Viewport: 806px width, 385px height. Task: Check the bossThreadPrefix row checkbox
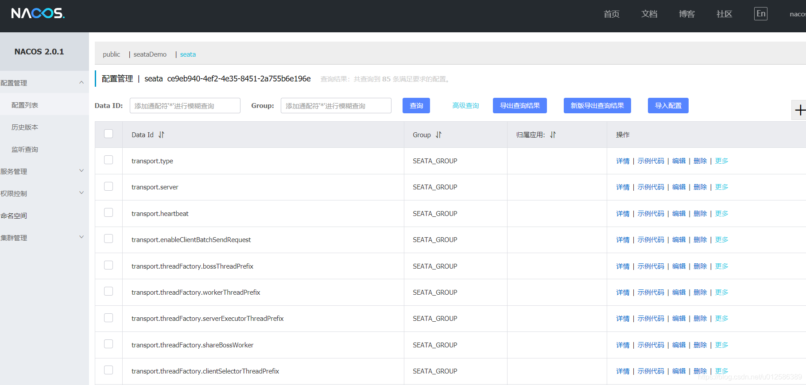tap(108, 265)
